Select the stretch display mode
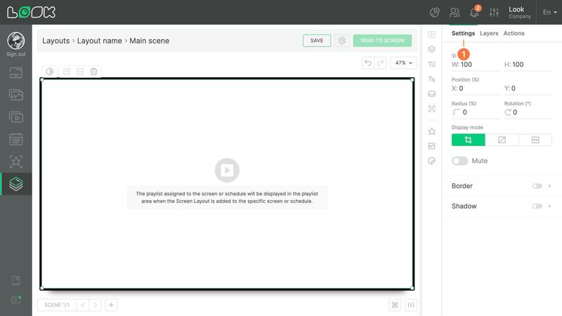This screenshot has width=562, height=316. coord(535,140)
